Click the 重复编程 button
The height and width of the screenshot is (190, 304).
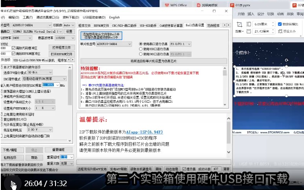coord(59,150)
